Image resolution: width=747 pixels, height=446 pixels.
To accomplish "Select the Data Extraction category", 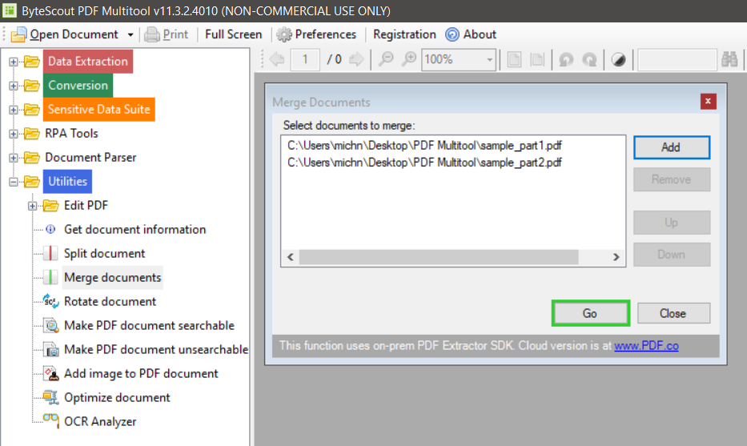I will pyautogui.click(x=87, y=62).
